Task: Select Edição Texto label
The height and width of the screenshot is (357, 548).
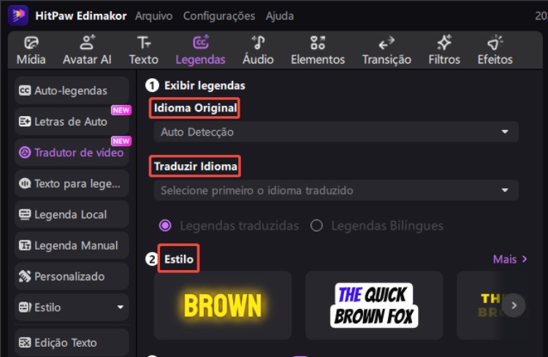Action: point(65,342)
